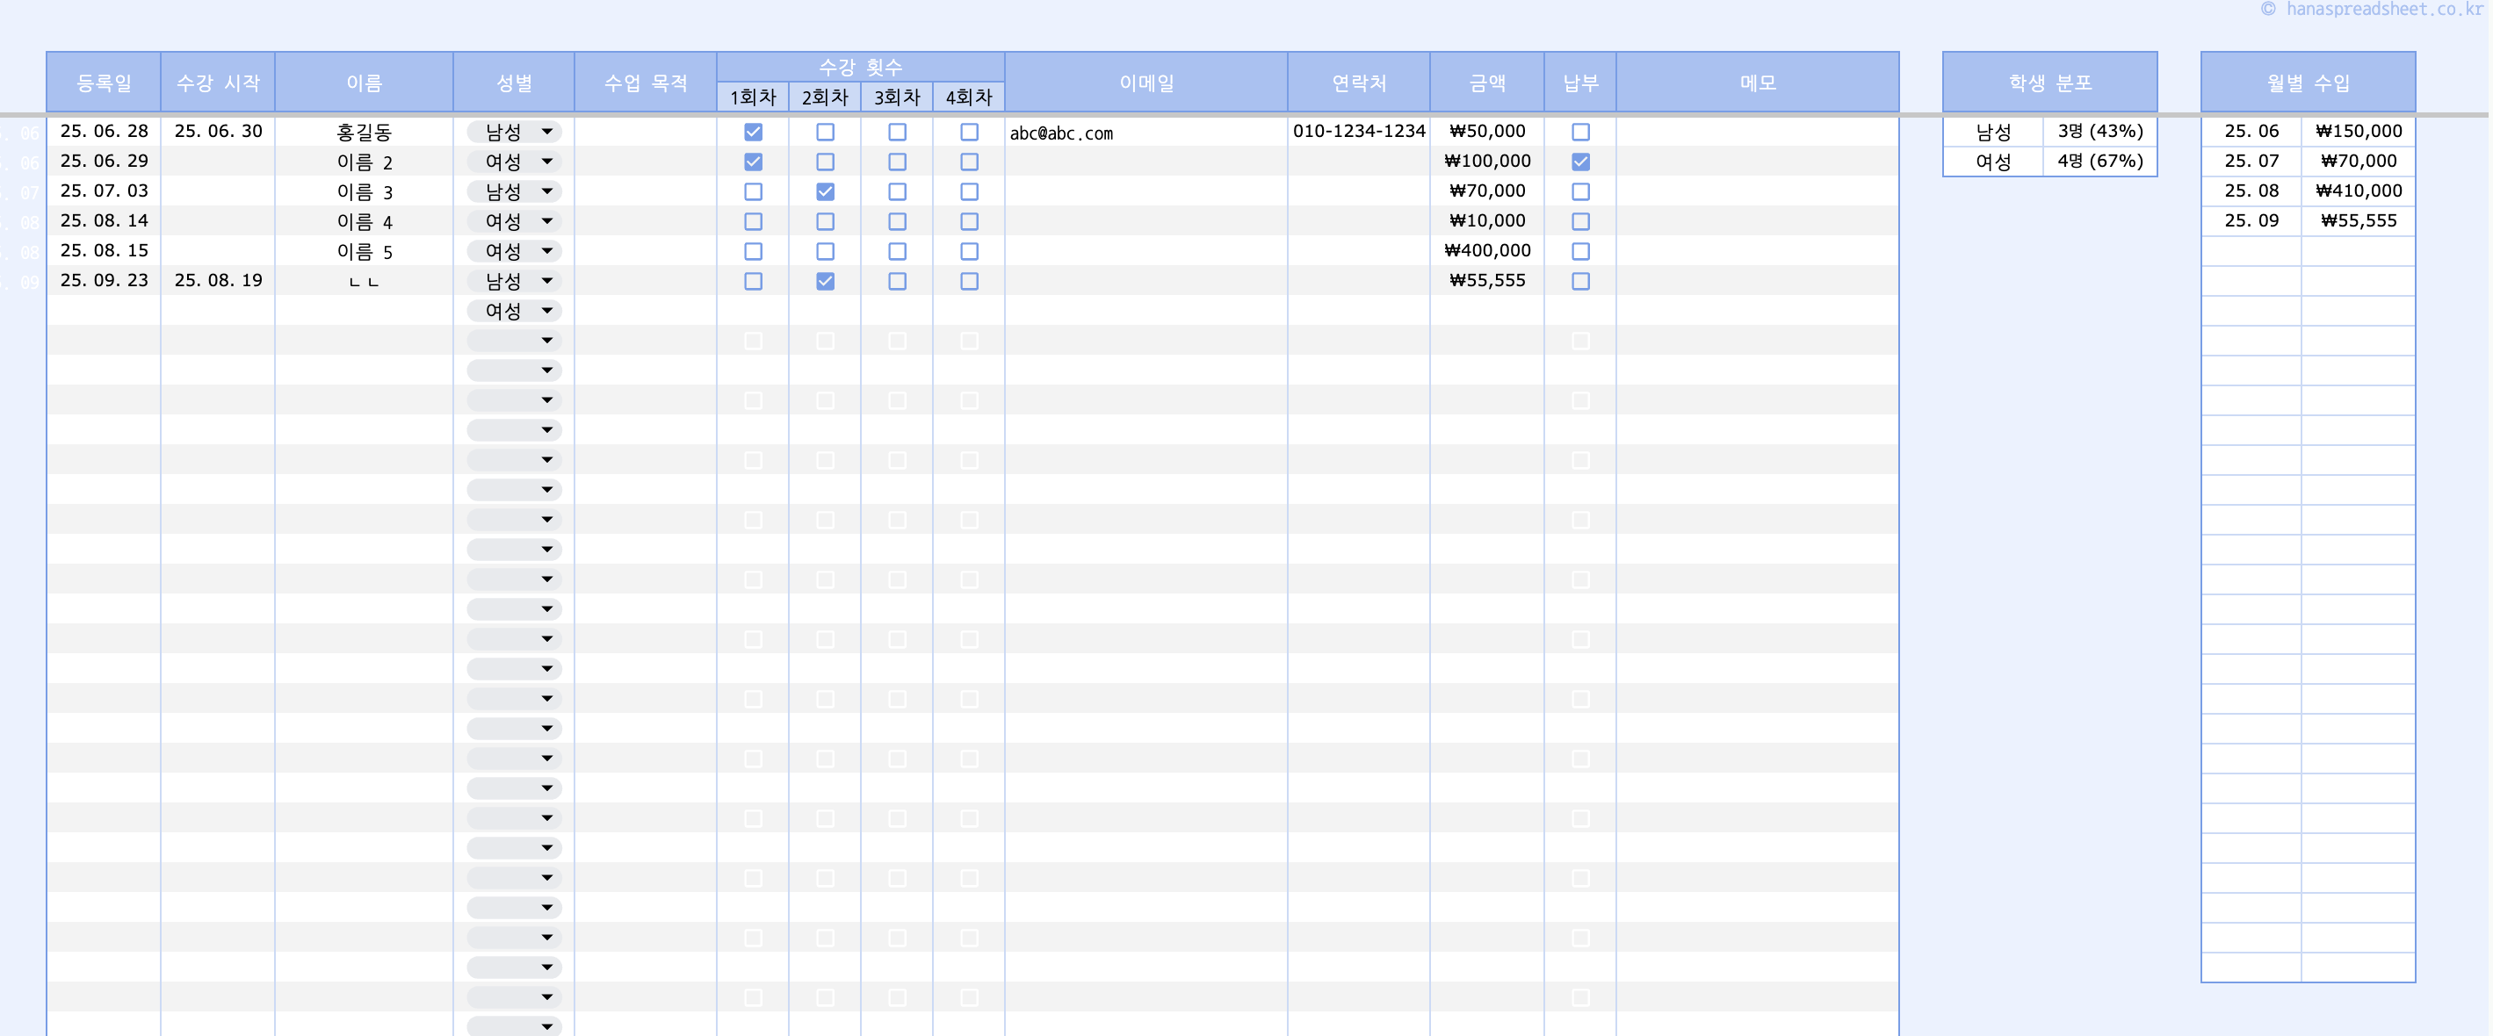
Task: Click ₩410,000 in 월별 수입 table
Action: click(2358, 191)
